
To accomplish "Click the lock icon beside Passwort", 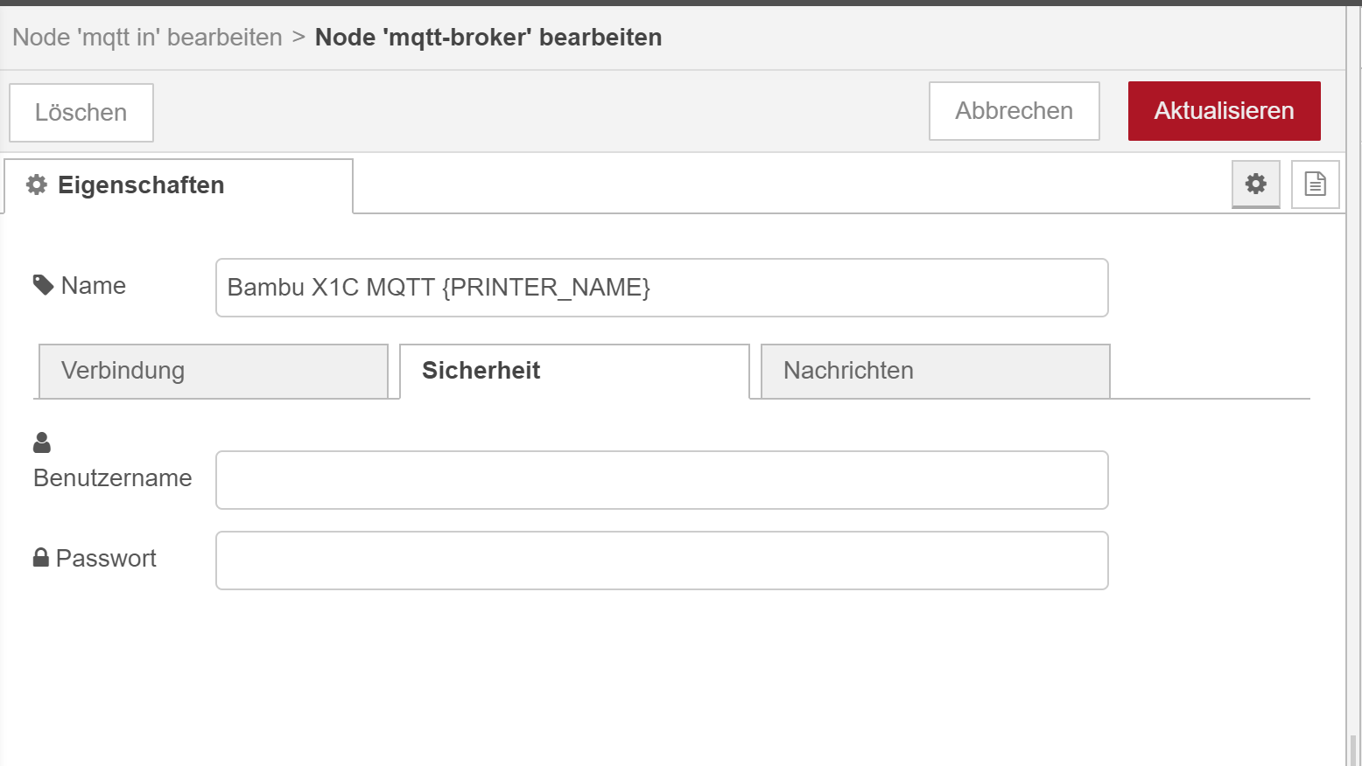I will click(41, 558).
